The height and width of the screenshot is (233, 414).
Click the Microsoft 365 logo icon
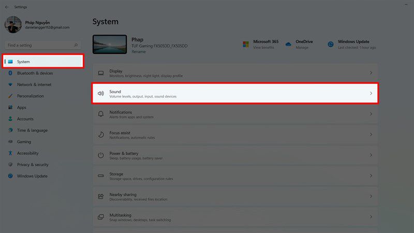246,44
